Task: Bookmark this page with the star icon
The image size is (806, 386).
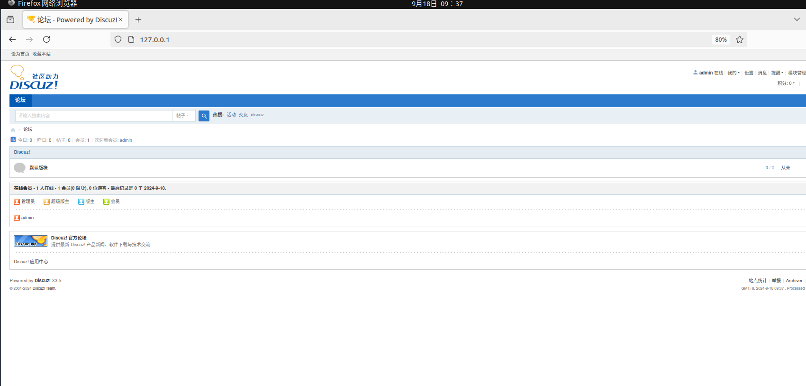Action: 740,39
